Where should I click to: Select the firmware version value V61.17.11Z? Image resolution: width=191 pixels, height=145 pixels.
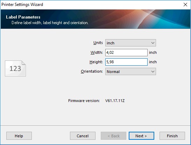[x=115, y=101]
